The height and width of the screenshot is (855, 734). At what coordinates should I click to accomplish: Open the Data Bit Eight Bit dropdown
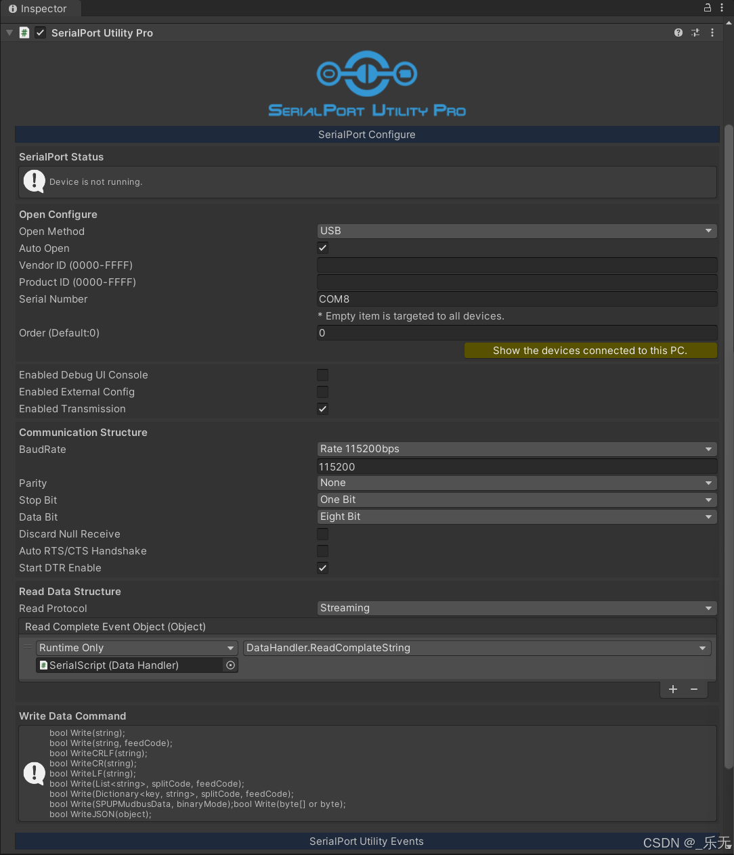coord(517,517)
